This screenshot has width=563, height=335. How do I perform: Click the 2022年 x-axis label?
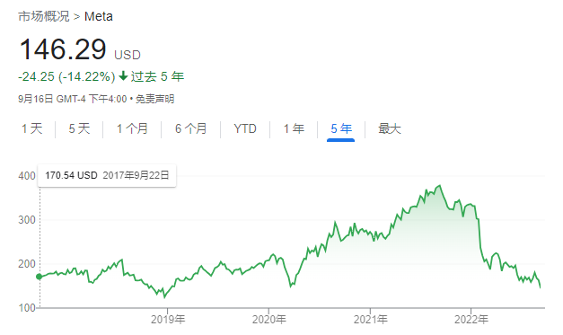(x=471, y=319)
